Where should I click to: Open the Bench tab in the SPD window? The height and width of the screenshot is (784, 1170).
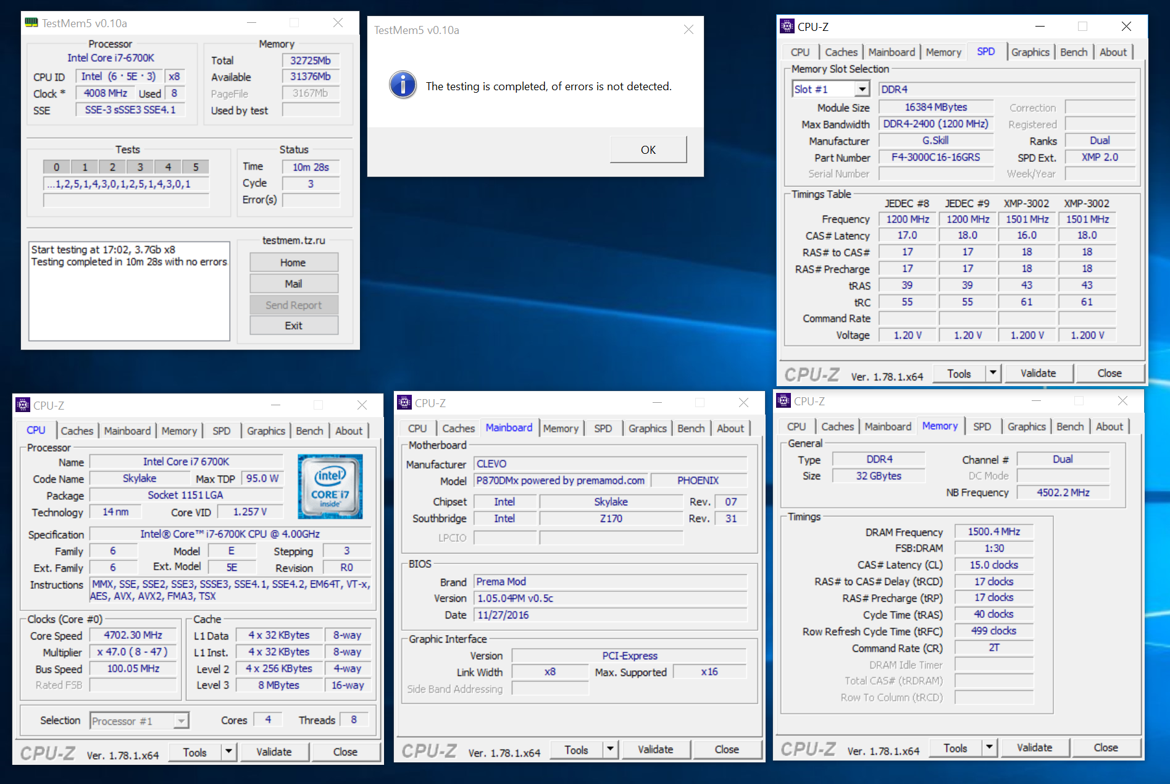1074,53
